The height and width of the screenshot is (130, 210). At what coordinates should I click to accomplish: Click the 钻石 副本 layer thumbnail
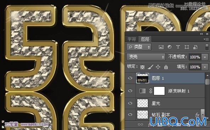[143, 114]
